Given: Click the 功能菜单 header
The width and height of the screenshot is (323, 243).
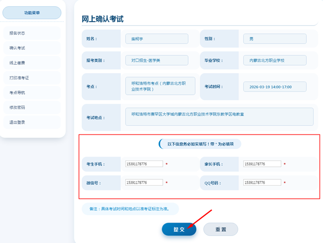Looking at the screenshot, I should (32, 13).
